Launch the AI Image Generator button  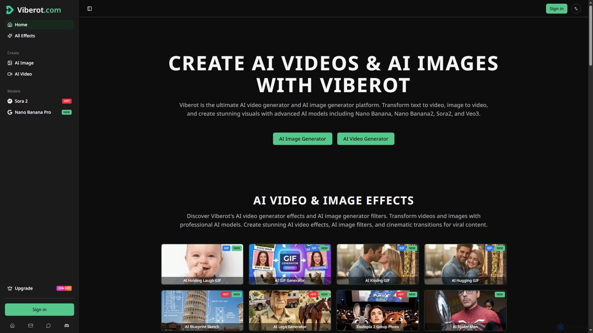[x=303, y=139]
